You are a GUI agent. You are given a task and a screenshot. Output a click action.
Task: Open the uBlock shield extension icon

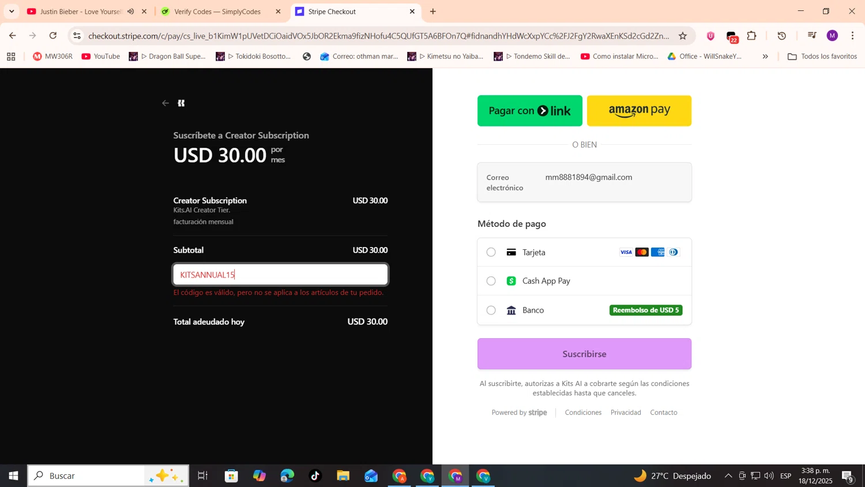pyautogui.click(x=710, y=36)
